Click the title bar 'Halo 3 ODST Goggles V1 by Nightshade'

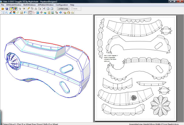coord(21,2)
